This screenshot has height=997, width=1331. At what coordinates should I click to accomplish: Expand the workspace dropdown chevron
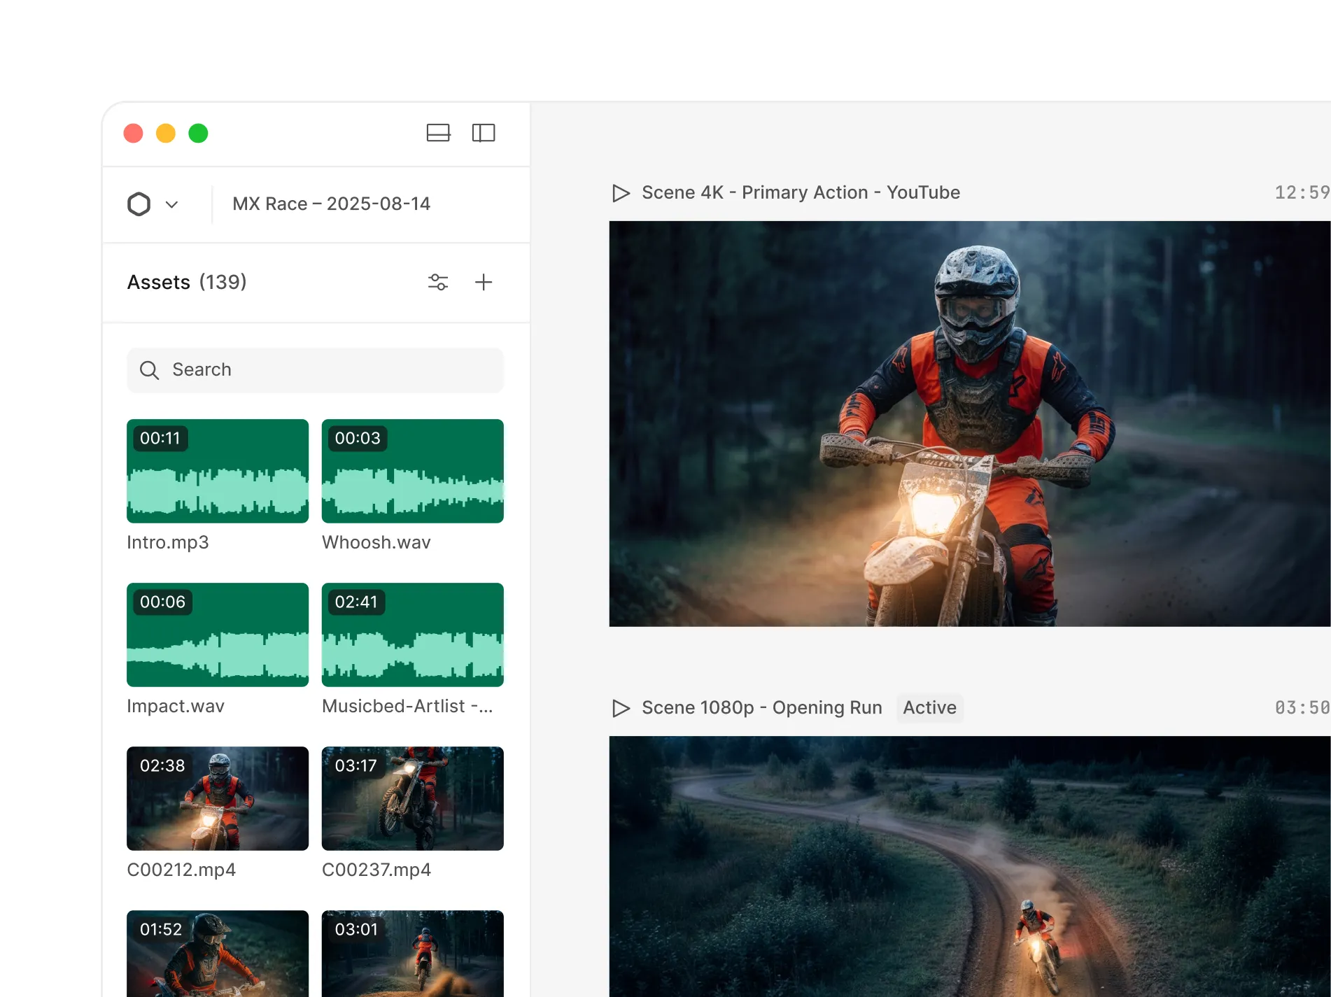pos(171,204)
